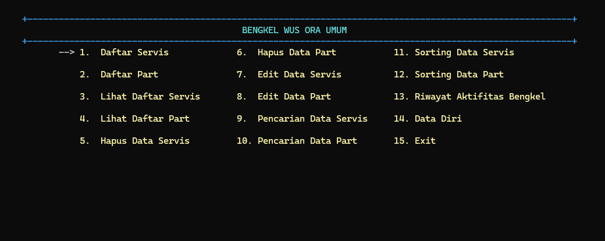Click the BENGKEL WUS ORA UMUM title
The width and height of the screenshot is (605, 241).
pos(294,30)
